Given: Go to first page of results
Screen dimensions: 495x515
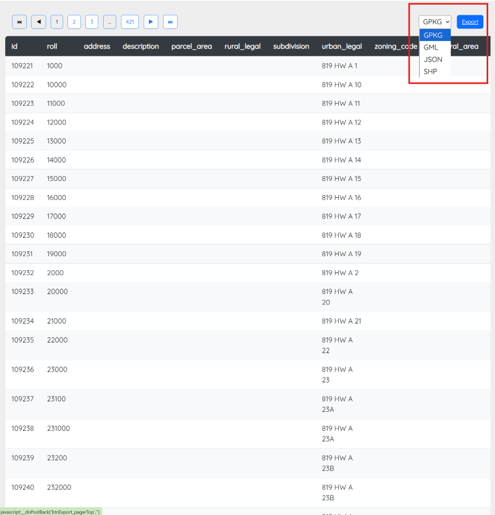Looking at the screenshot, I should [20, 22].
